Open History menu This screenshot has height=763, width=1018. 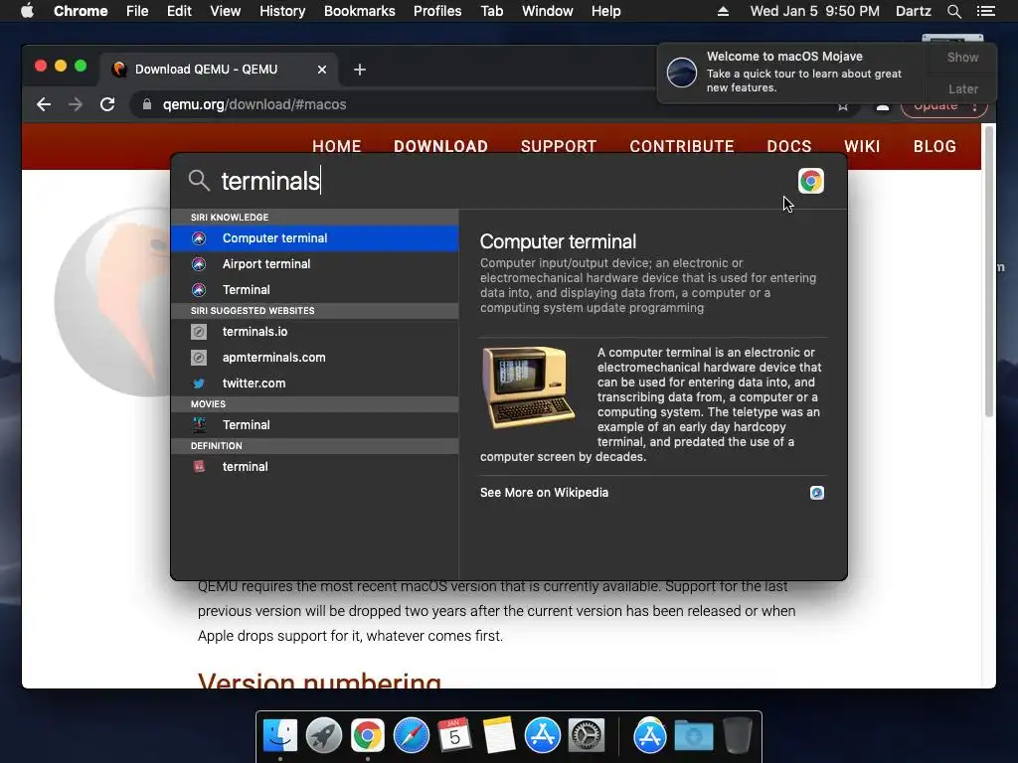pyautogui.click(x=282, y=11)
